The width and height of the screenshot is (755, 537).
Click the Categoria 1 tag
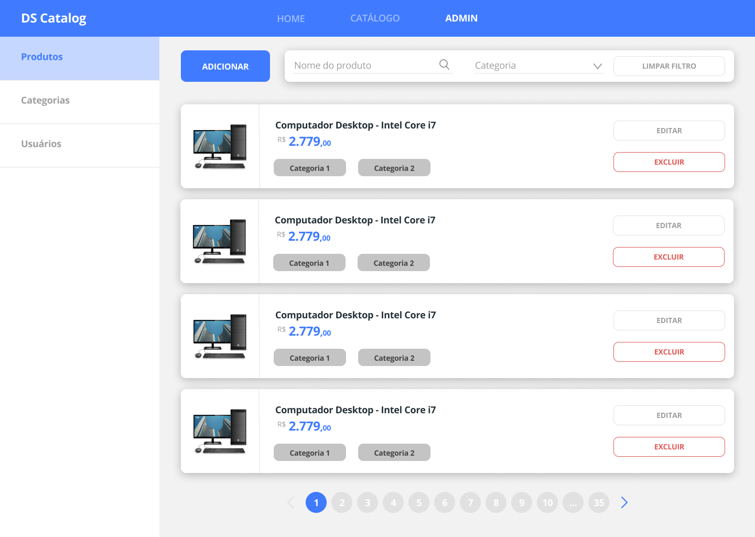[309, 167]
